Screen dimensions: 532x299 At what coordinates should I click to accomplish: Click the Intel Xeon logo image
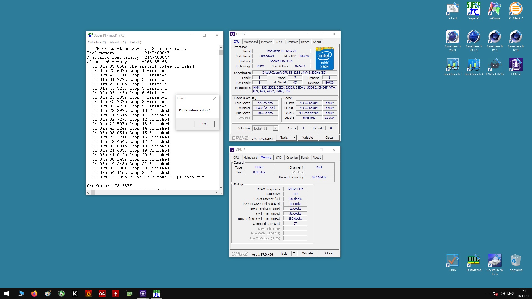[324, 58]
